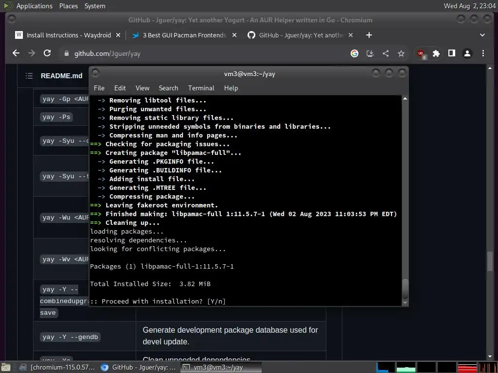Select vm3@vm3:~/yay taskbar entry
The width and height of the screenshot is (498, 373).
(x=221, y=367)
